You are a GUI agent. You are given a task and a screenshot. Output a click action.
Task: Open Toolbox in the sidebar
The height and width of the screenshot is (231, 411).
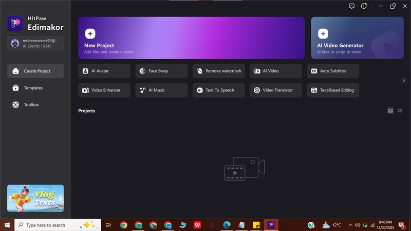point(35,104)
